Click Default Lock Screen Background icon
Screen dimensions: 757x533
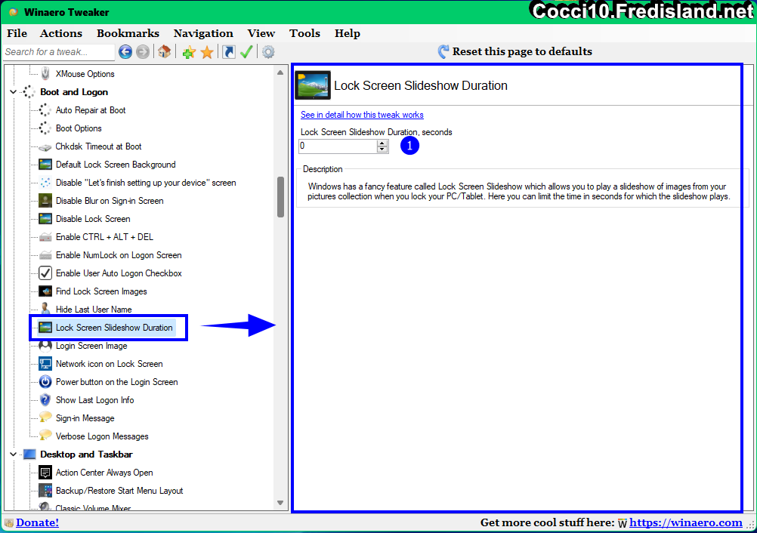45,165
